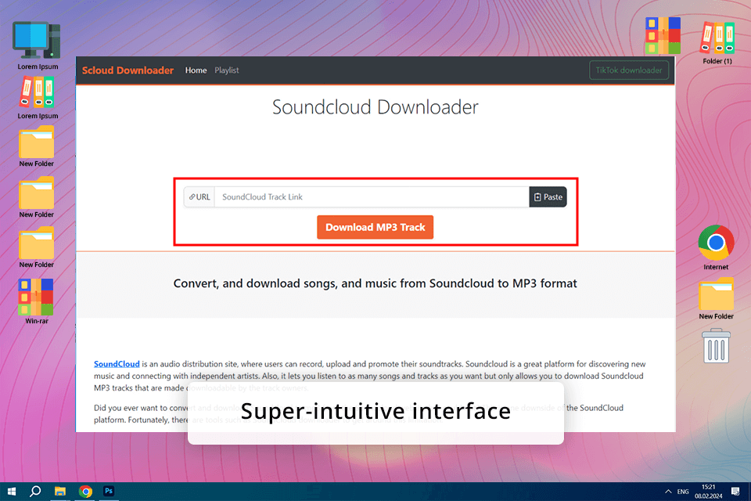The height and width of the screenshot is (501, 751).
Task: Click the Convert, and download songs subheading
Action: (375, 283)
